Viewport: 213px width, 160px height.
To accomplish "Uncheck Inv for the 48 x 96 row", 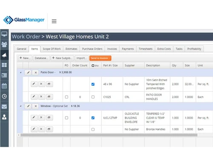I will click(93, 84).
